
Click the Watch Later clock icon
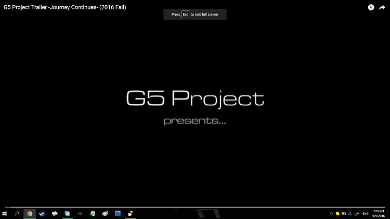pos(371,7)
